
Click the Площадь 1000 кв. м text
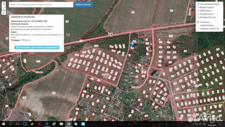(20, 40)
